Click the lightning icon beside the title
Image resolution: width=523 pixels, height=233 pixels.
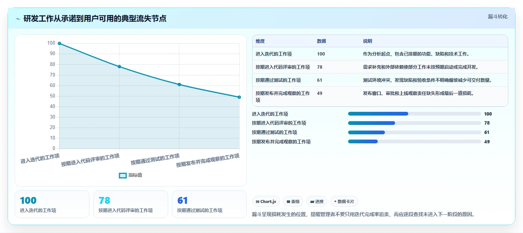[18, 19]
